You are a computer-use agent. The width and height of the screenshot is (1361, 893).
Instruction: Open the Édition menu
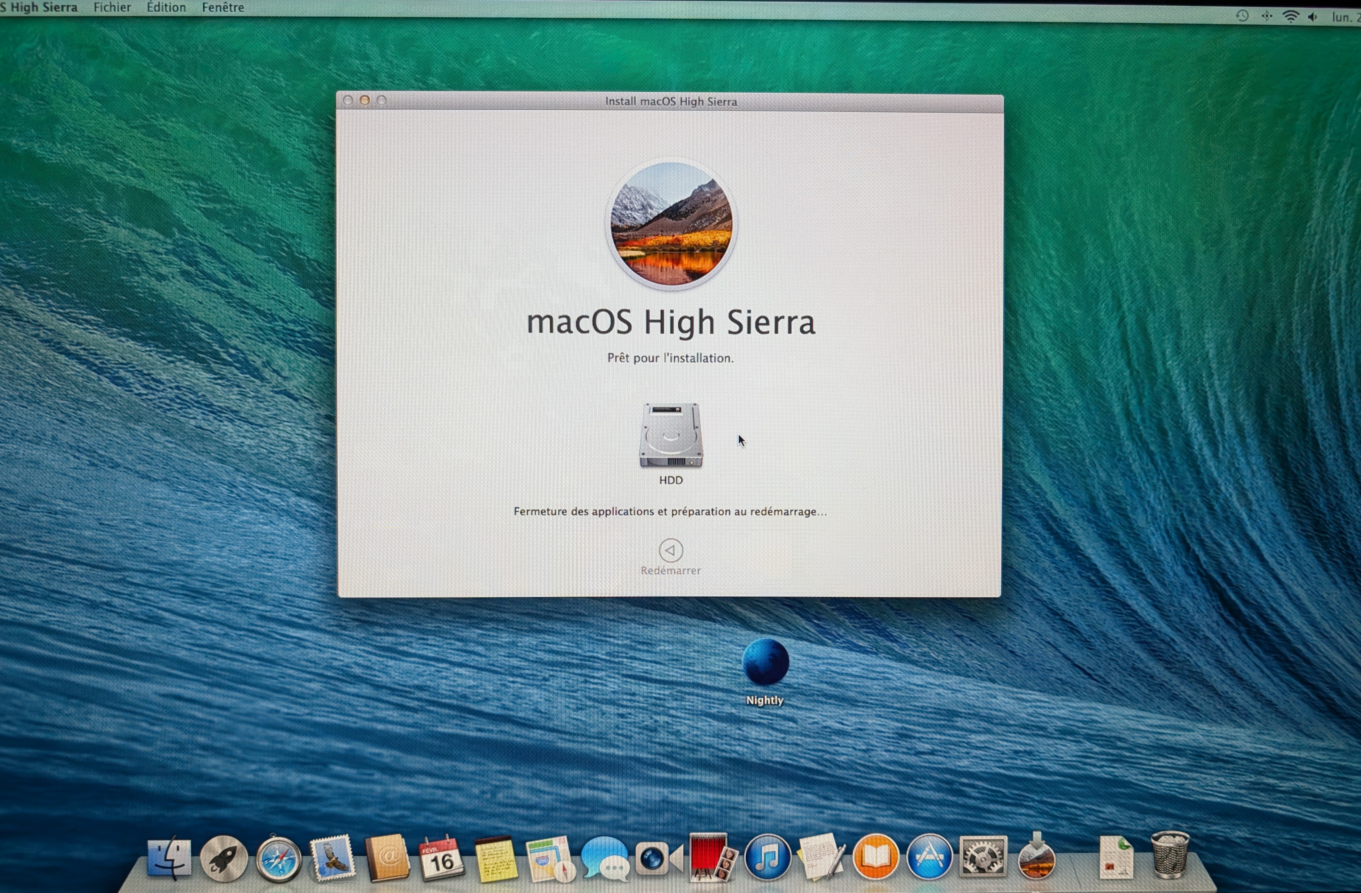(166, 7)
